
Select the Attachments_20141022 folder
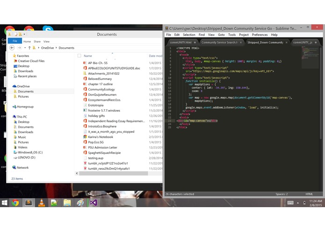(x=104, y=73)
